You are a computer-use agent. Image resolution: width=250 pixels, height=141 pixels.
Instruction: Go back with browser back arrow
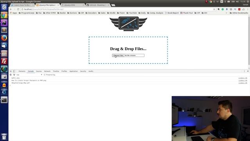click(x=11, y=9)
